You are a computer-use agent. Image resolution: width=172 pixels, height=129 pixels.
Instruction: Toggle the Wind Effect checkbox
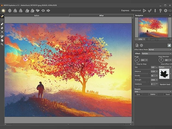171,64
